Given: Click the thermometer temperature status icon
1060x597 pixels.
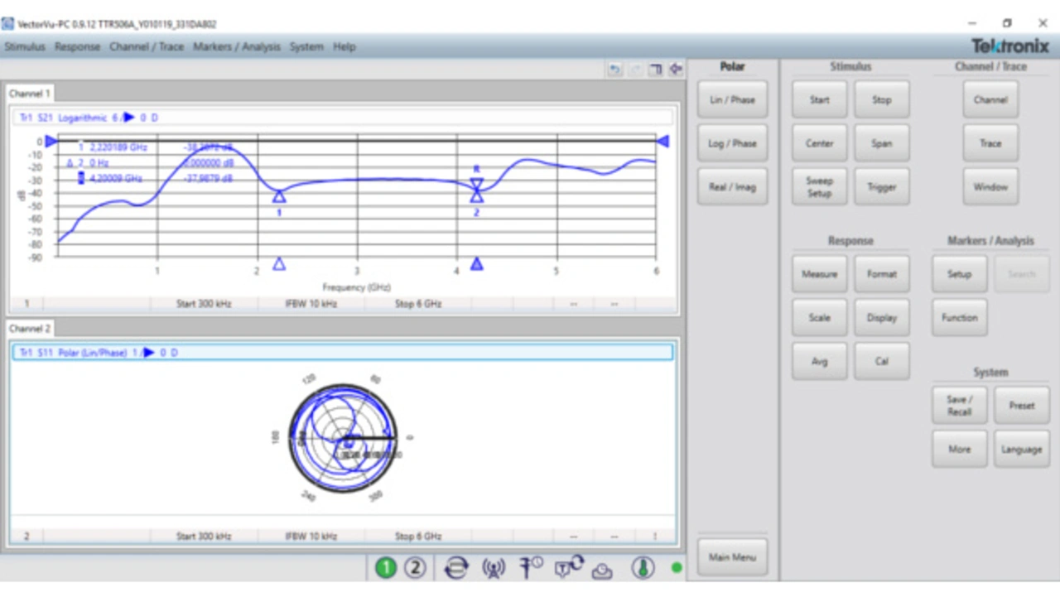Looking at the screenshot, I should tap(643, 568).
